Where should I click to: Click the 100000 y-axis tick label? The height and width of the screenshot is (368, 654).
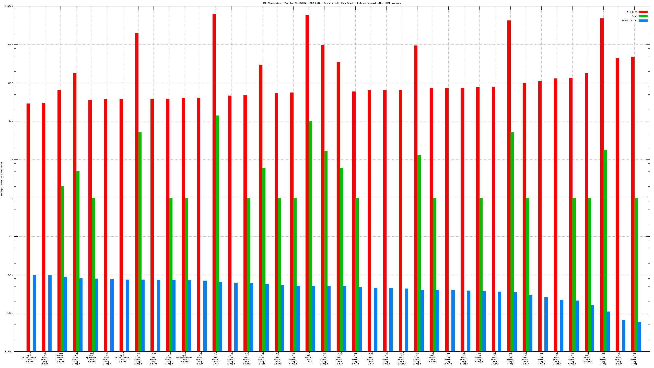(9, 6)
